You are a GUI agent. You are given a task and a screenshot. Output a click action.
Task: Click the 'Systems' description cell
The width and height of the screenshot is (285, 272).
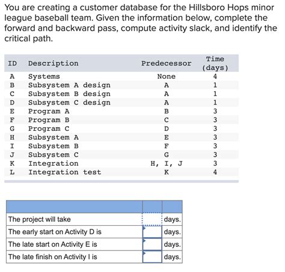click(44, 76)
